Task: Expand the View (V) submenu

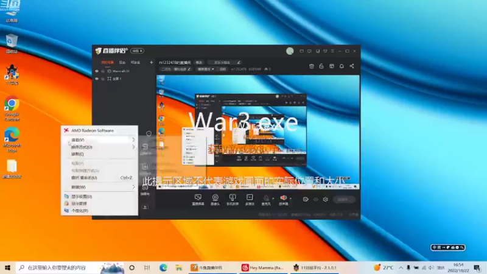Action: tap(99, 140)
